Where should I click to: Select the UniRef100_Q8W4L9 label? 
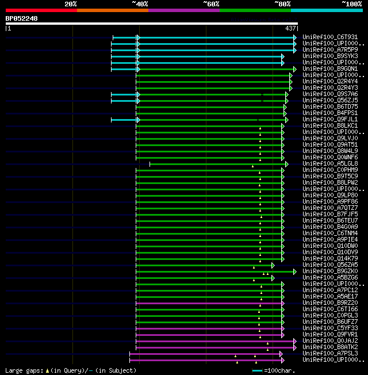(330, 151)
